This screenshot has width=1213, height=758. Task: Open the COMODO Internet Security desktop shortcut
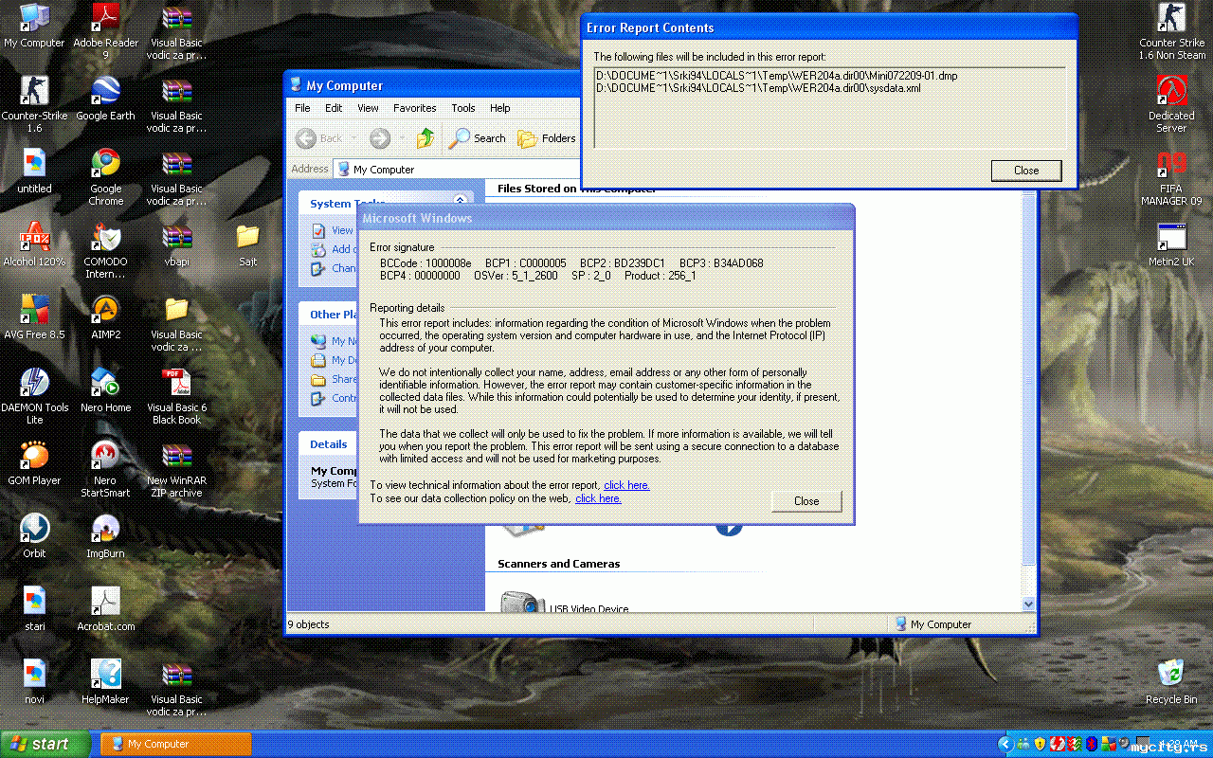pos(105,251)
